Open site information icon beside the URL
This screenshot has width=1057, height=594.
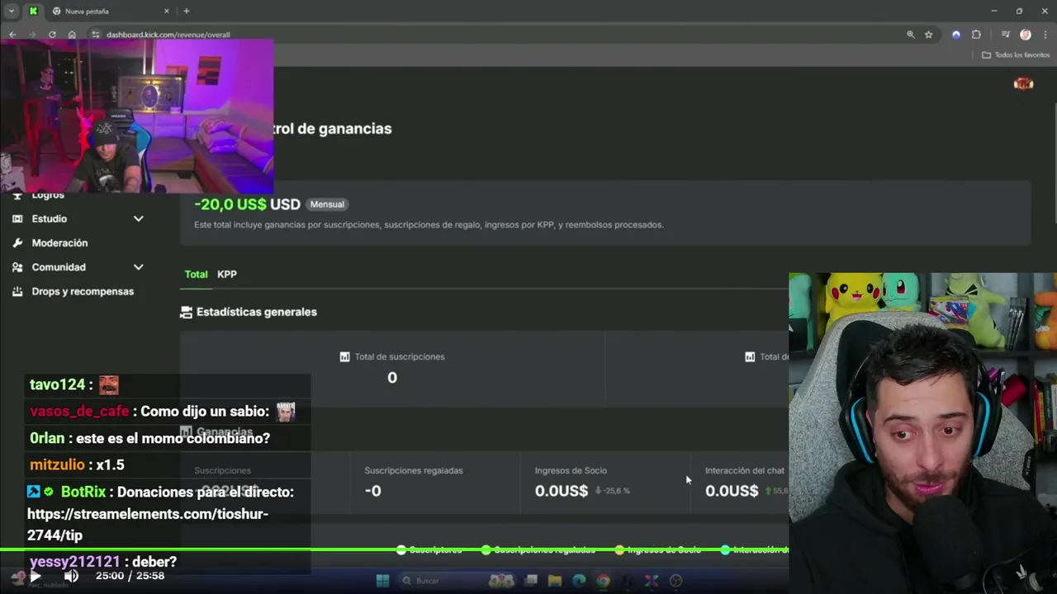96,35
